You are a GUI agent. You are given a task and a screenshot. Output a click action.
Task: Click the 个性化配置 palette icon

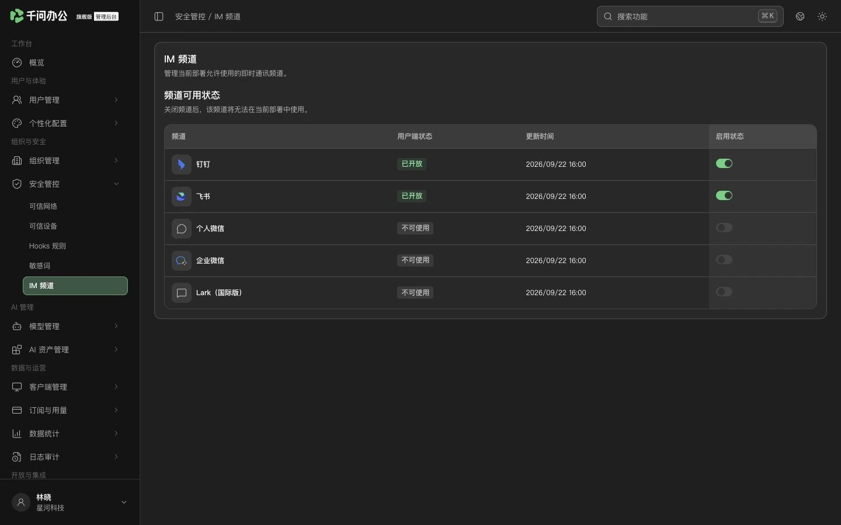coord(17,123)
